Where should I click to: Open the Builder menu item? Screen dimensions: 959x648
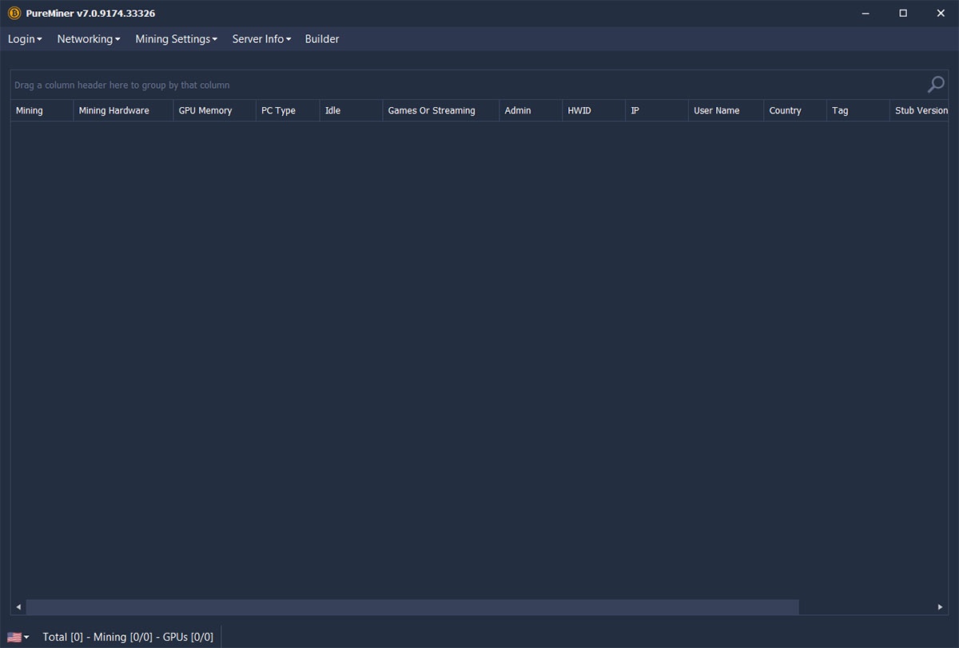click(322, 39)
